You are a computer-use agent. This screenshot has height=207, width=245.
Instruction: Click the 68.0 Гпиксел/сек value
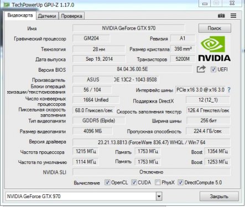93,110
